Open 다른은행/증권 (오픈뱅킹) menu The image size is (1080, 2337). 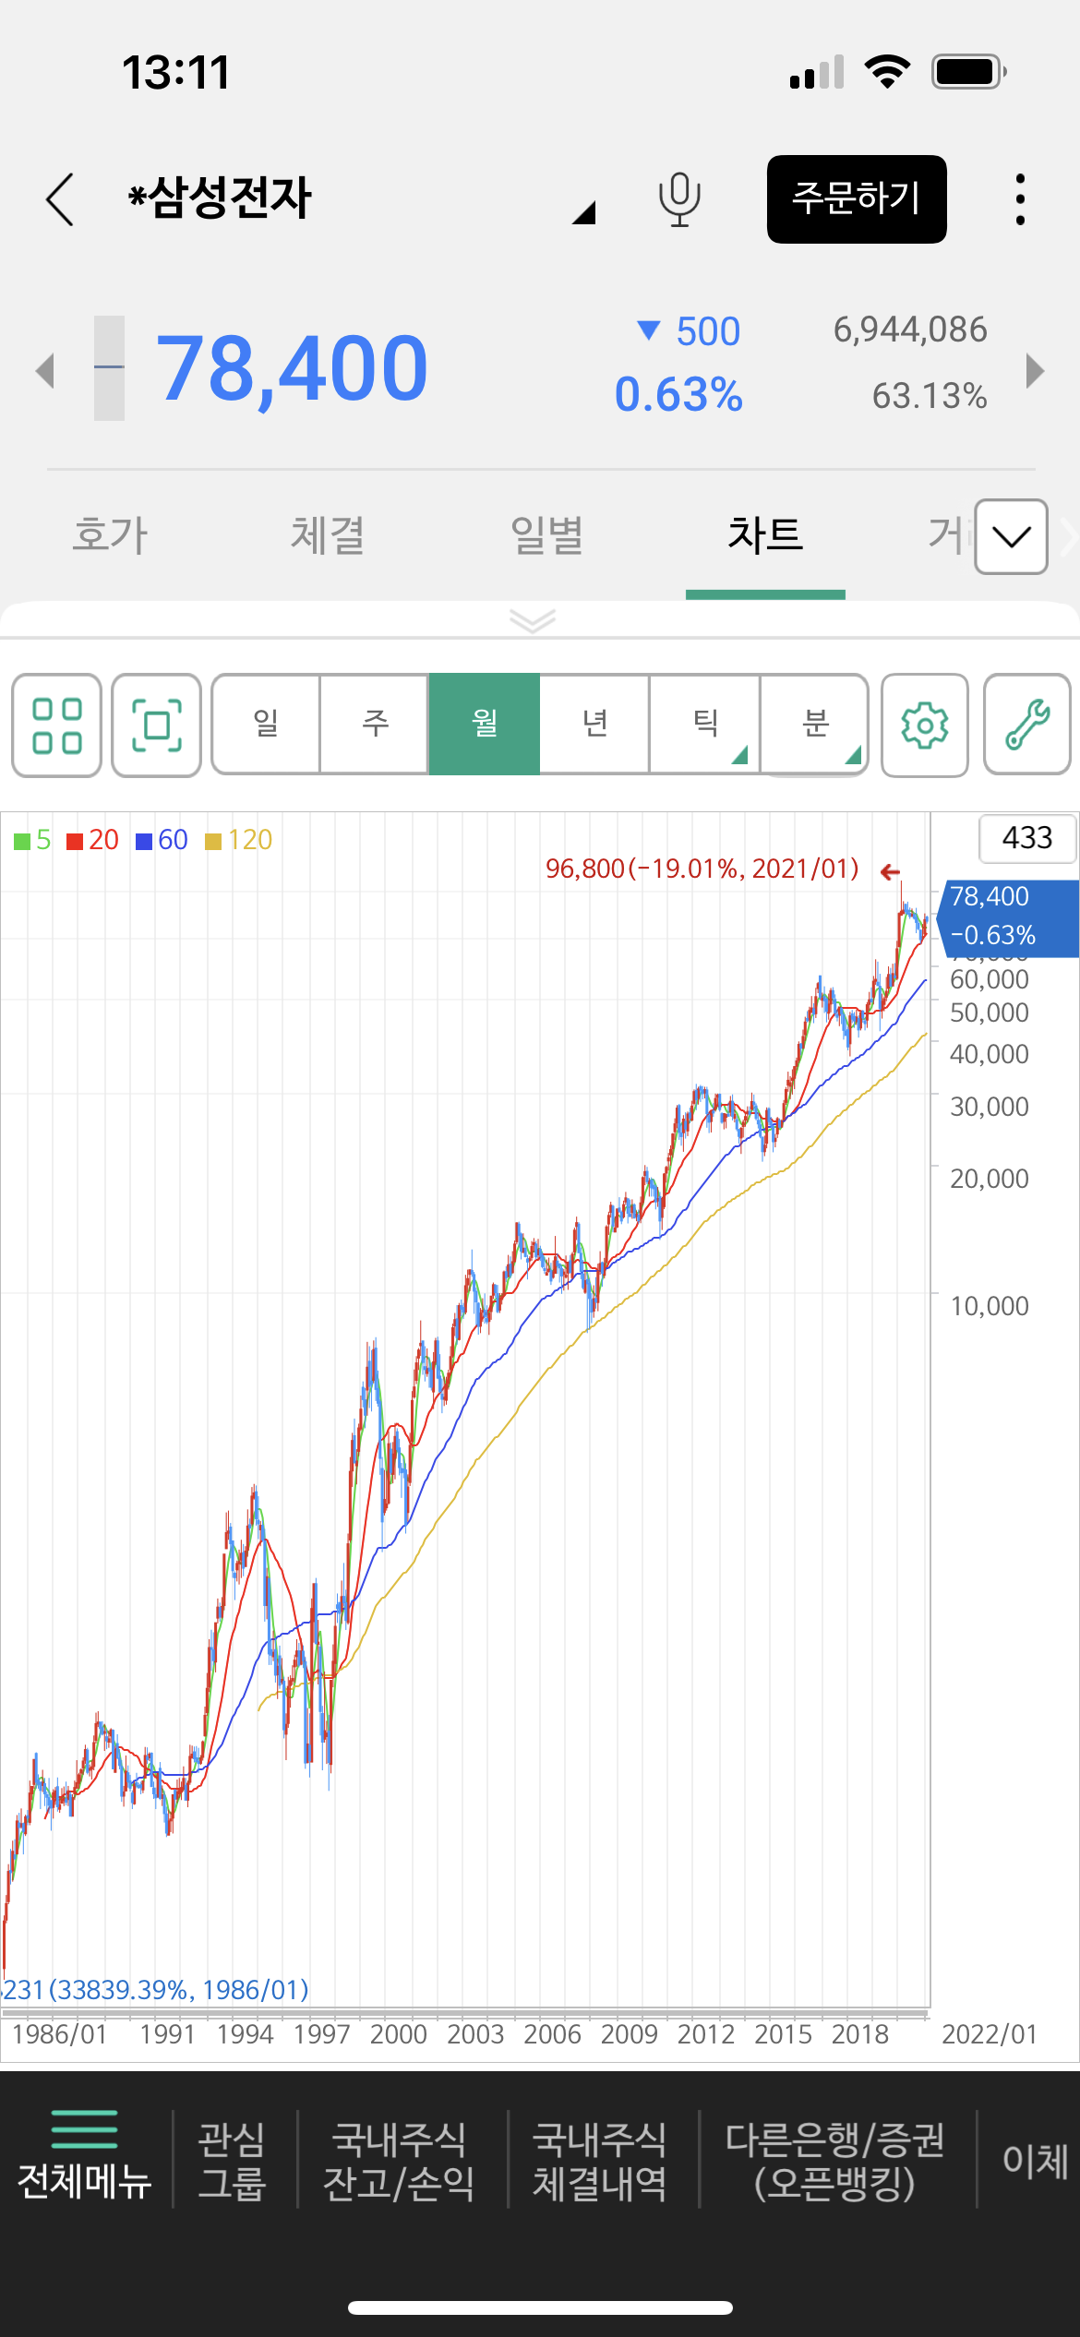coord(834,2161)
